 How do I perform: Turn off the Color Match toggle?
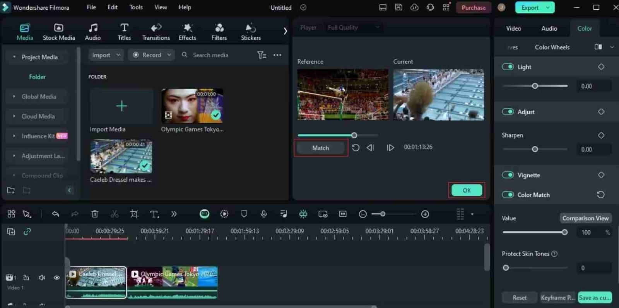pos(508,195)
